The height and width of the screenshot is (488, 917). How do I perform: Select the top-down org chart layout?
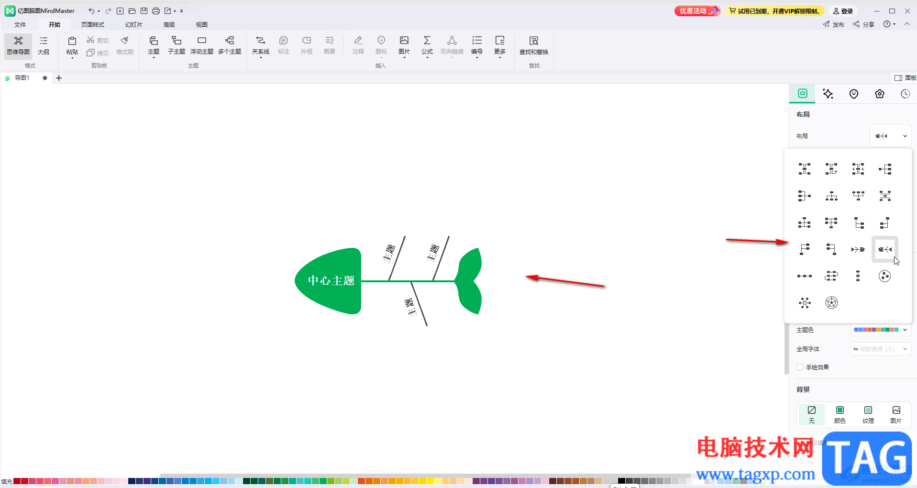(831, 196)
